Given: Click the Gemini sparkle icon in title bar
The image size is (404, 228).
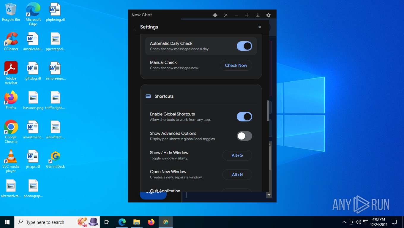Looking at the screenshot, I should pos(215,15).
